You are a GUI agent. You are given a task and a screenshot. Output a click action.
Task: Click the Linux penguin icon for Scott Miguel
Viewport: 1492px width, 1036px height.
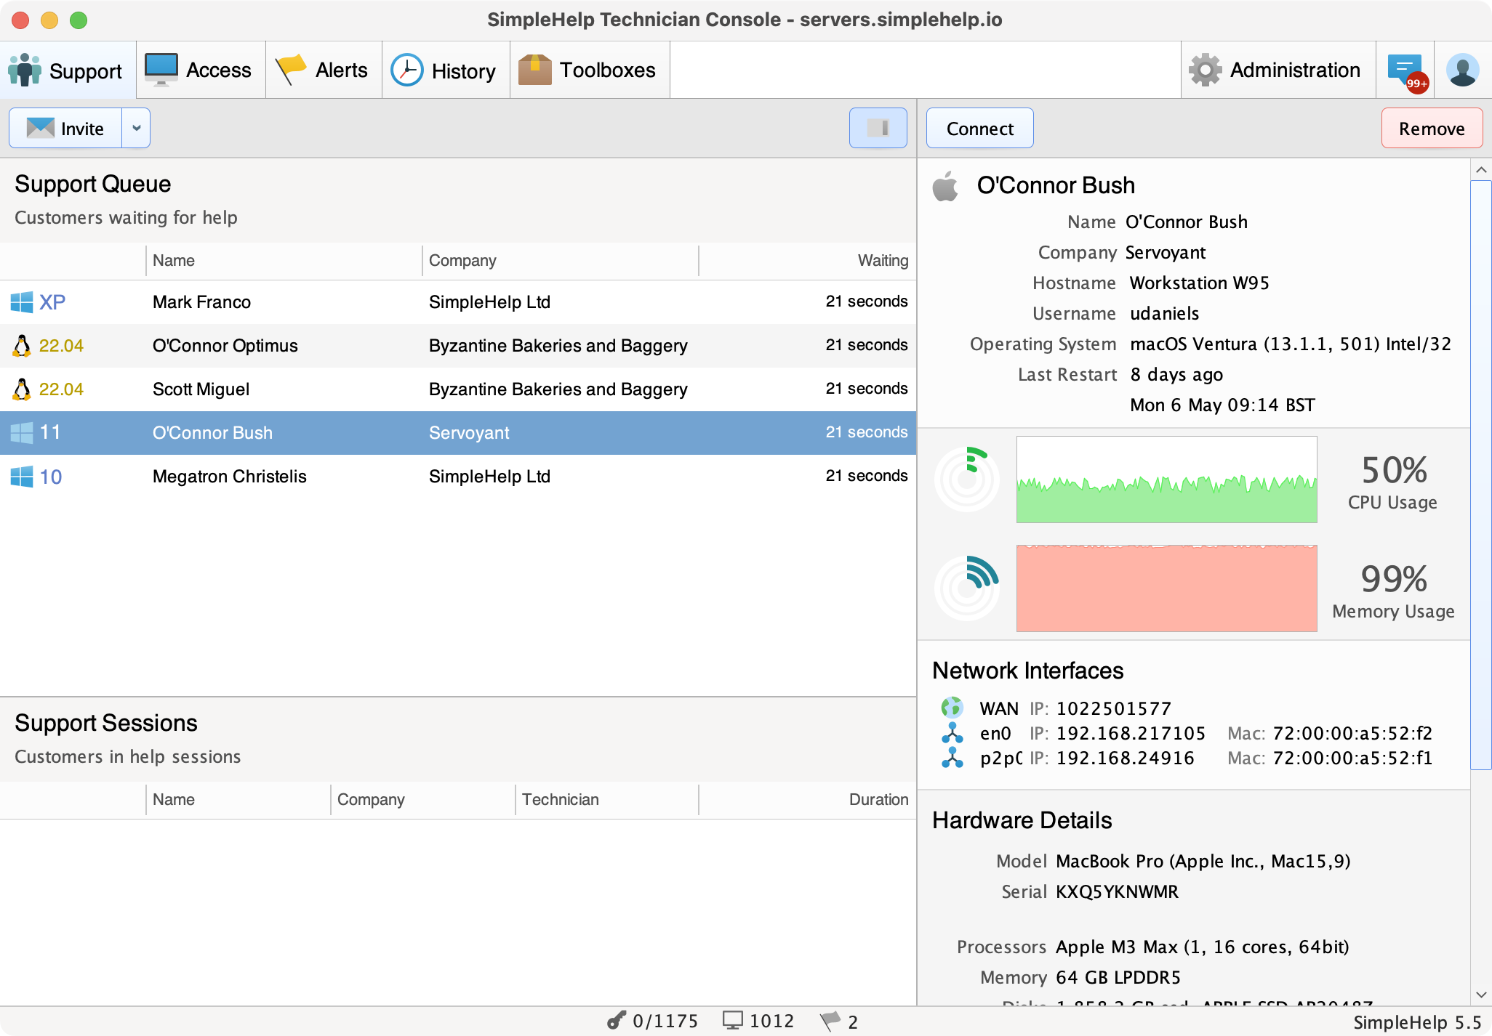(22, 389)
